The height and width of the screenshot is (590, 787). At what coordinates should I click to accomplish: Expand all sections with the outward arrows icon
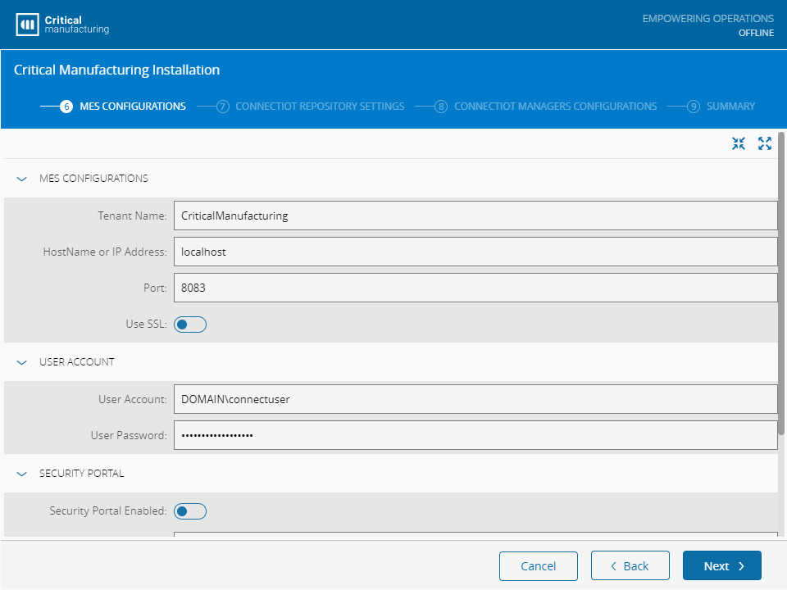(x=764, y=143)
